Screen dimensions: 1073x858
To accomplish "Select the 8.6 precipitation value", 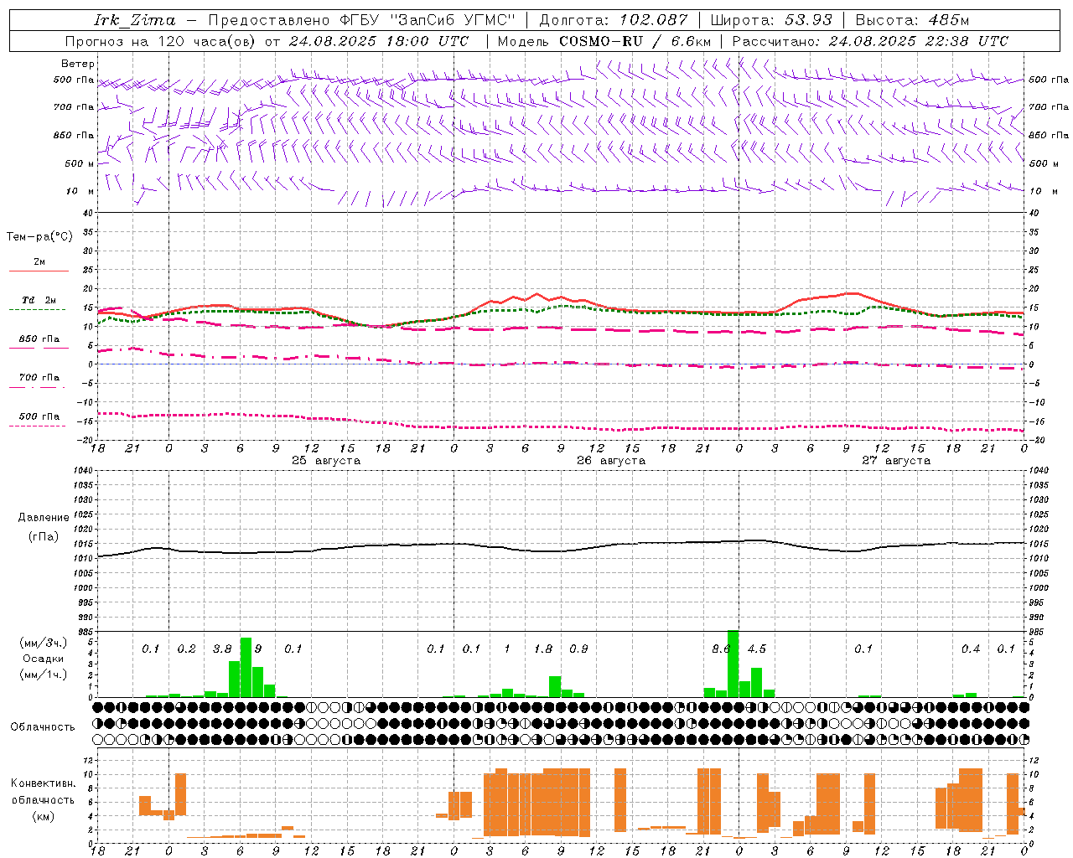I will click(721, 649).
